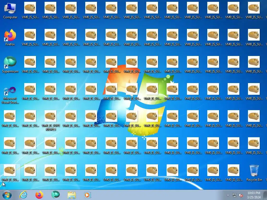Viewport: 267px width, 200px height.
Task: Select the doge file immediately right of Supermium shortcut
Action: coord(30,65)
